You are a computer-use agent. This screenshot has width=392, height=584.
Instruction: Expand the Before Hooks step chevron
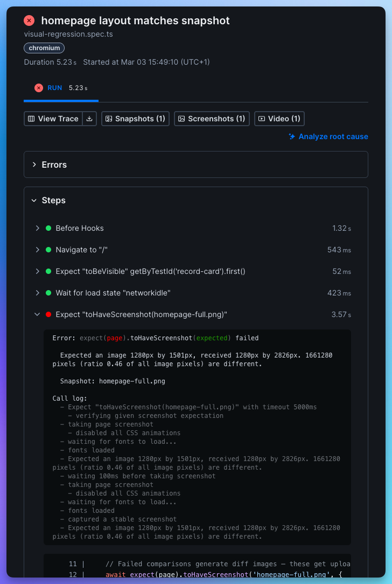37,228
